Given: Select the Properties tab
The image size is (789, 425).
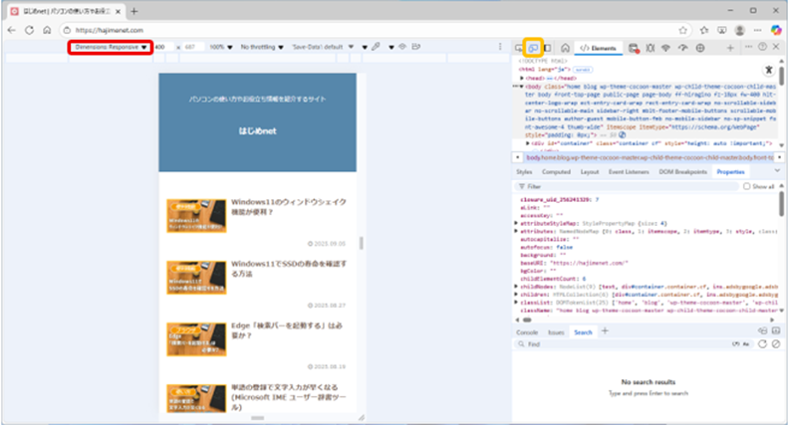Looking at the screenshot, I should [730, 172].
